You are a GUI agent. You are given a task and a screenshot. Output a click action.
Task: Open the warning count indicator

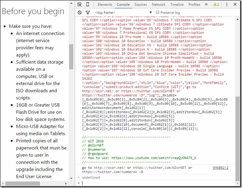click(216, 4)
